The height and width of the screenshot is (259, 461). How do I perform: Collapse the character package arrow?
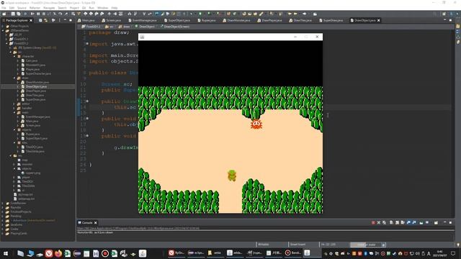click(14, 56)
